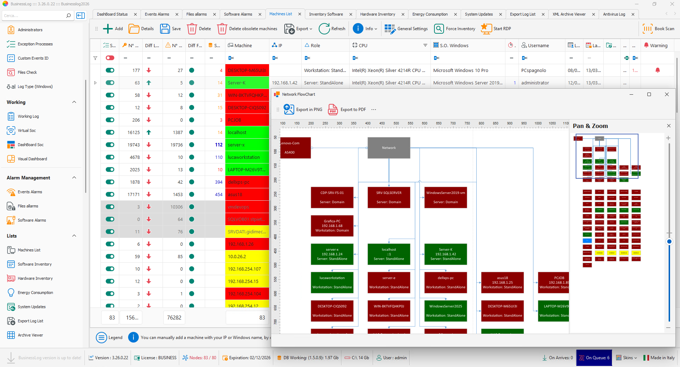
Task: Switch to the Hardware Inventory tab
Action: click(377, 14)
